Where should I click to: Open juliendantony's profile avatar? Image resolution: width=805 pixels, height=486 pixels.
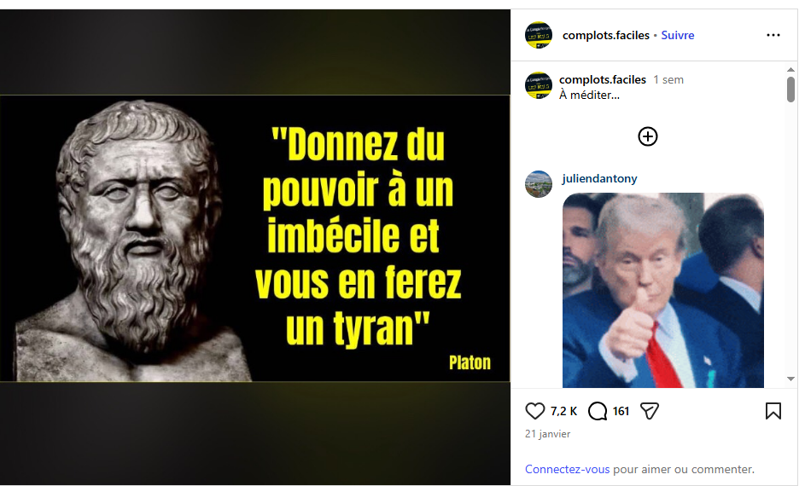point(539,184)
